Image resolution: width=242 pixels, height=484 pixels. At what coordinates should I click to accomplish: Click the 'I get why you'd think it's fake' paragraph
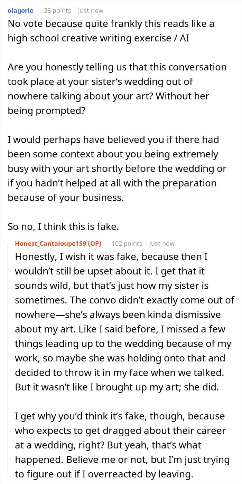pos(122,445)
